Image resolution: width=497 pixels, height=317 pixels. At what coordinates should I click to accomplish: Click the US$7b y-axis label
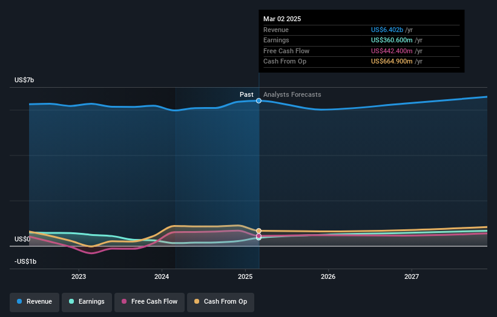(24, 80)
